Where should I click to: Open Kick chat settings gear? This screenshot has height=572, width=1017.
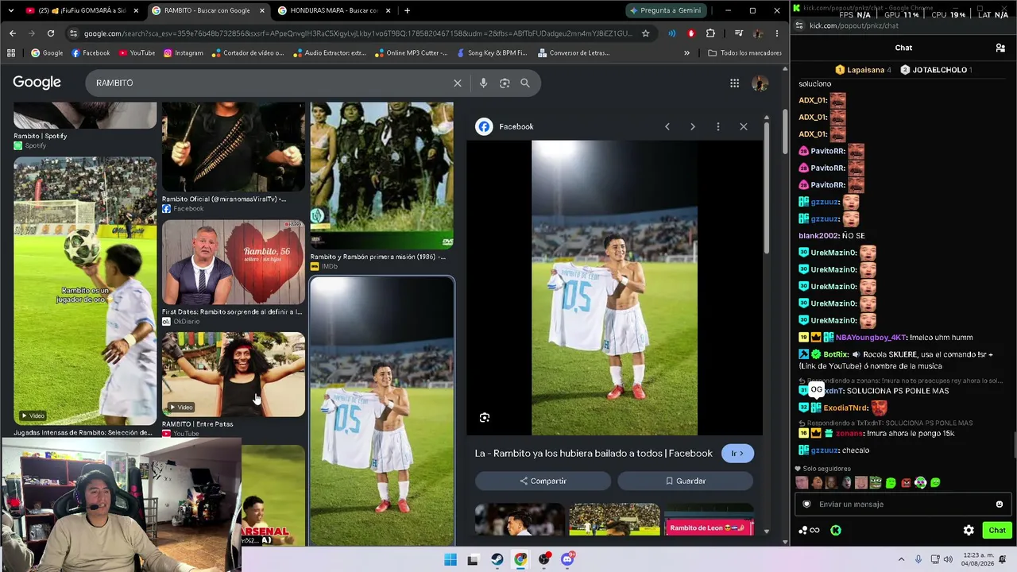[x=969, y=530]
